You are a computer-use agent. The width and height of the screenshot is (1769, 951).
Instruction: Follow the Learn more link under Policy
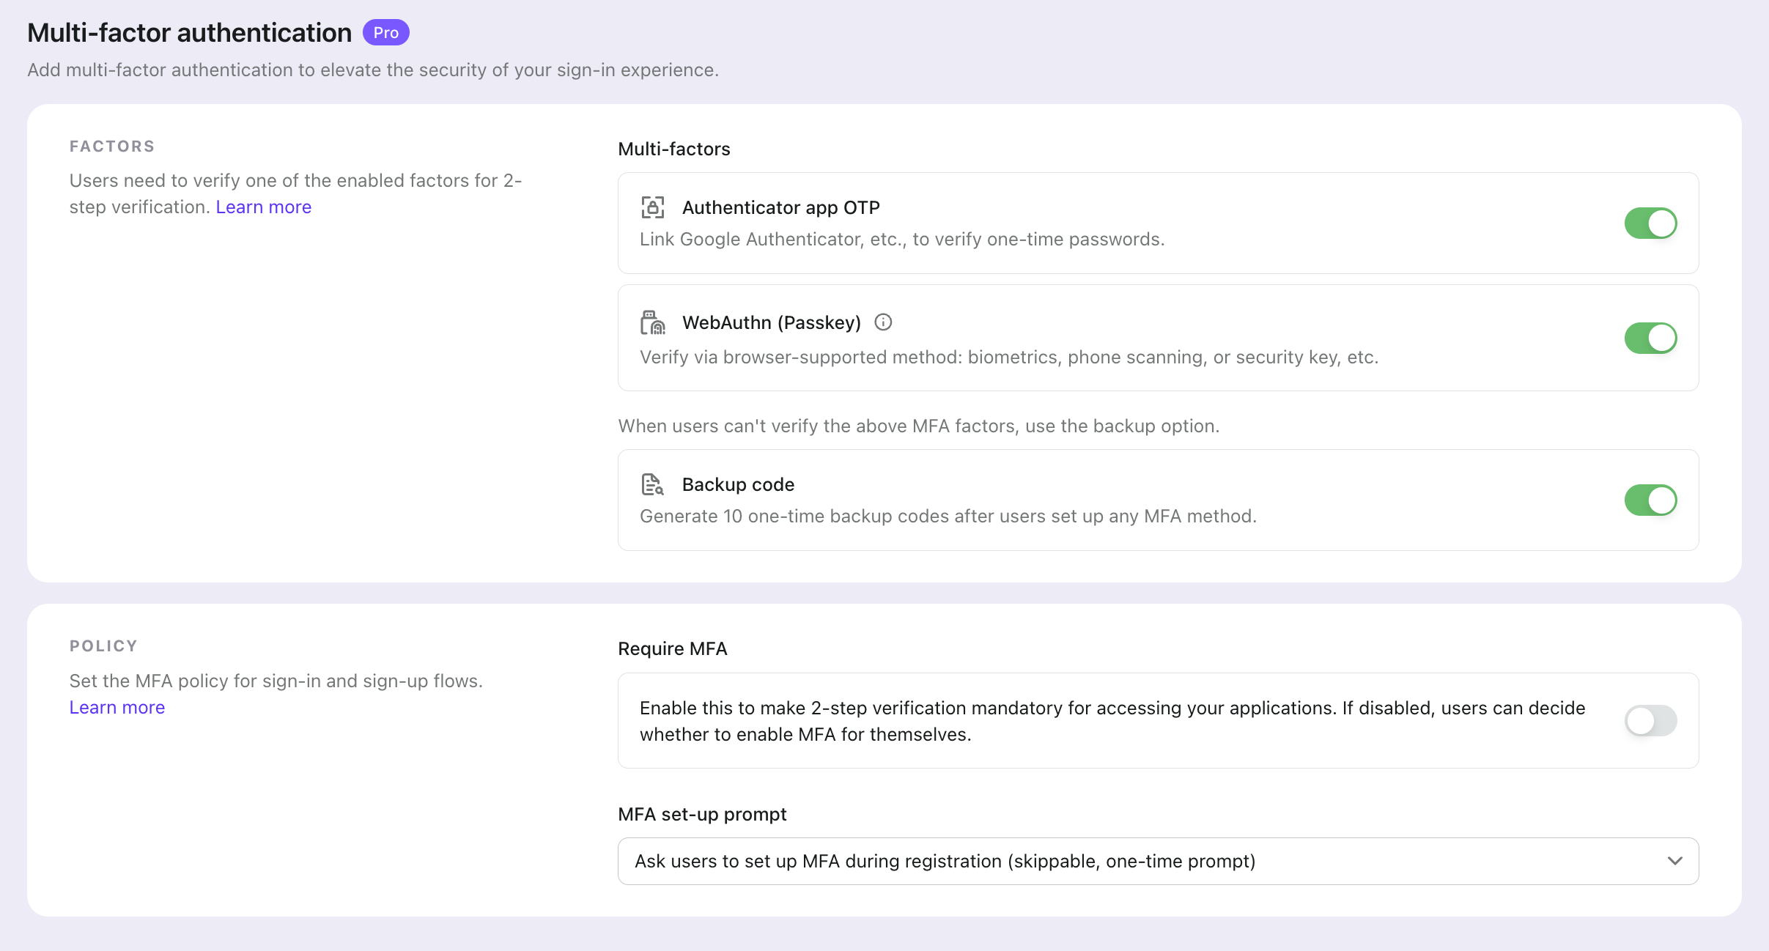[x=117, y=708]
